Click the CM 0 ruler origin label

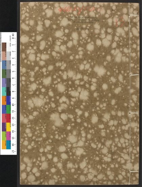pos(13,36)
